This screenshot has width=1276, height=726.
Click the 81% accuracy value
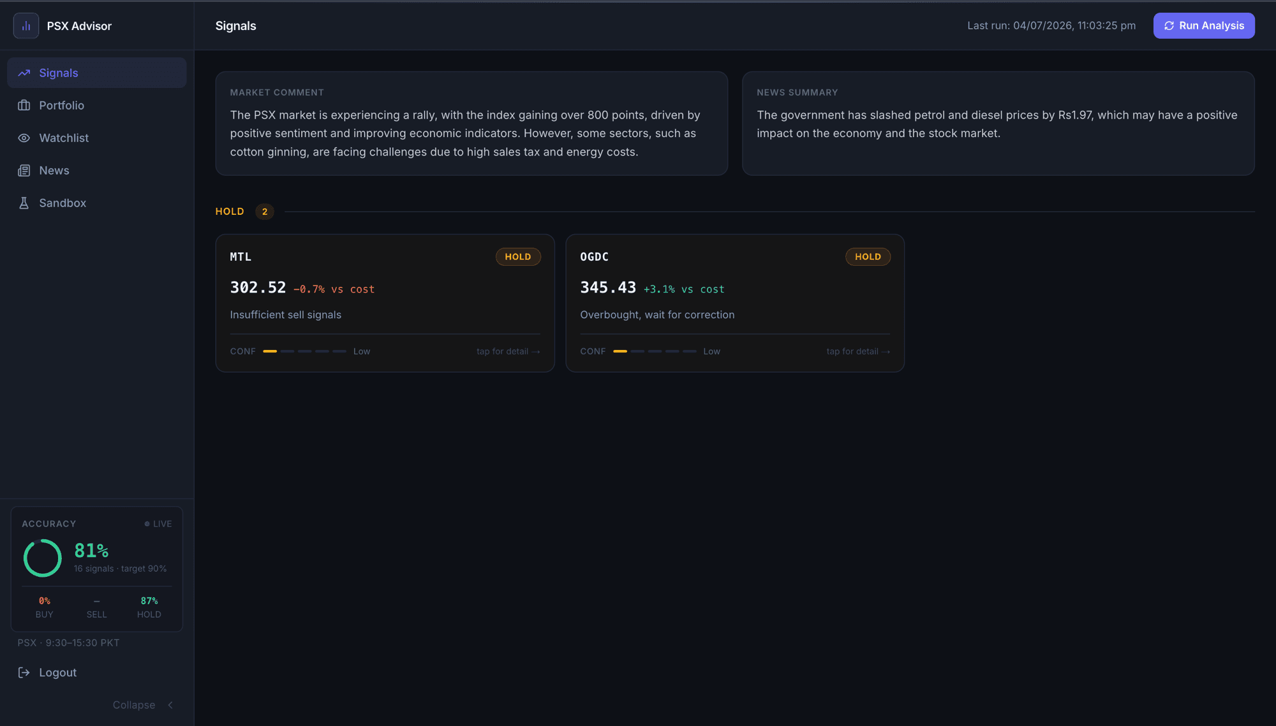pyautogui.click(x=91, y=551)
